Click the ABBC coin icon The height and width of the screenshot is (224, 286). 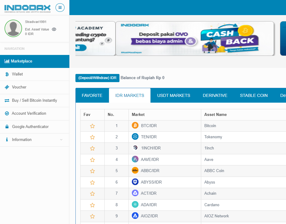click(x=135, y=170)
